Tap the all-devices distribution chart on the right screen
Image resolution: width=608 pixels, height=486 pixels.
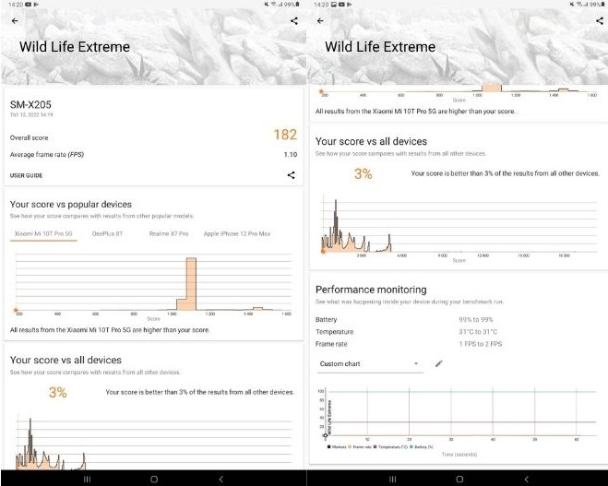click(x=459, y=227)
